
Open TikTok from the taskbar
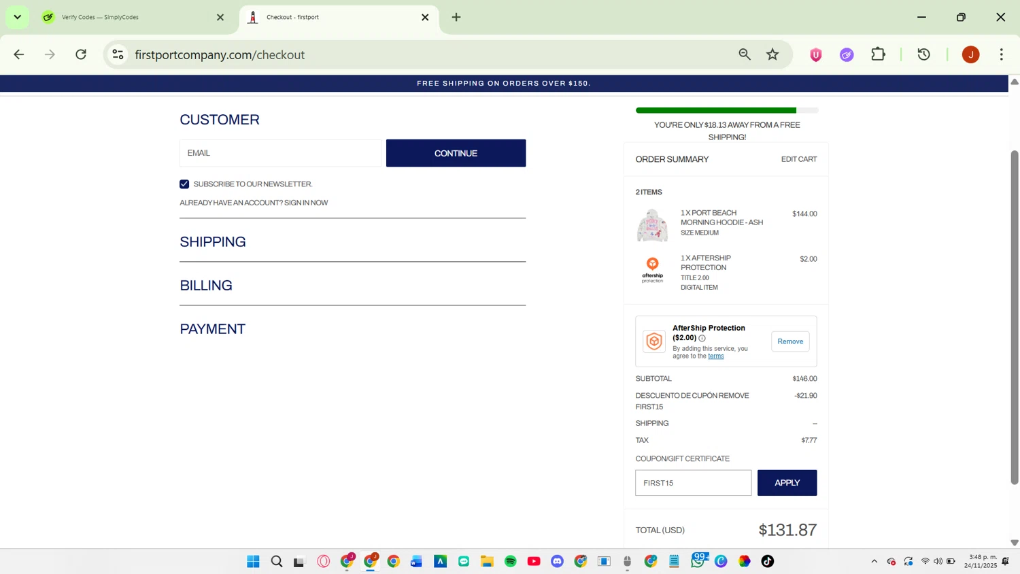point(768,561)
